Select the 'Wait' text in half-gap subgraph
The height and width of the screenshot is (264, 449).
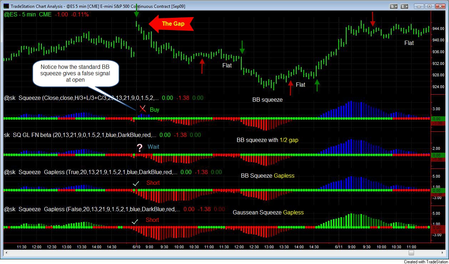coord(153,147)
